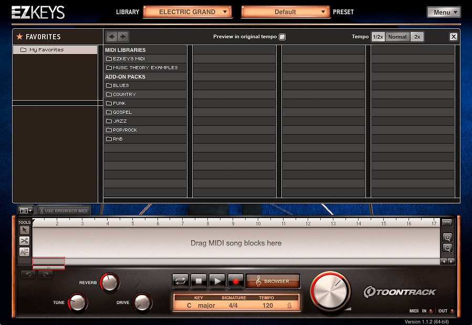Screen dimensions: 472x325
Task: Choose the text/transpose A± tool
Action: tap(24, 252)
